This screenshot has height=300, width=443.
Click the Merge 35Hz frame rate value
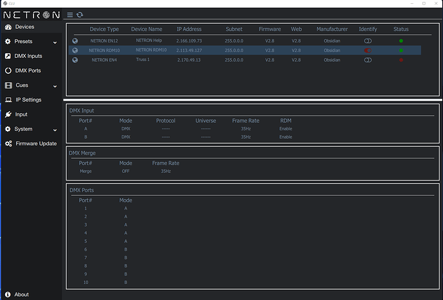click(x=166, y=171)
